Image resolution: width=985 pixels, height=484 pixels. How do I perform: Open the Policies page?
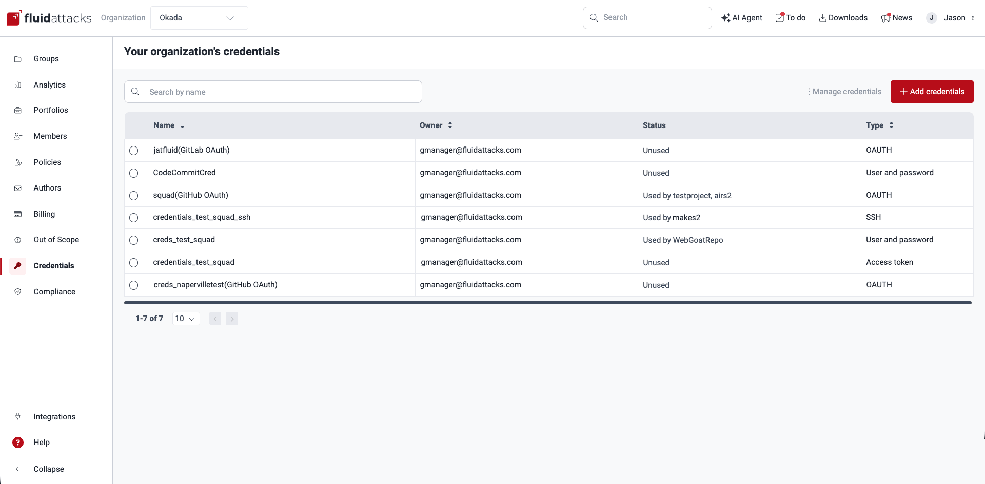(x=47, y=162)
